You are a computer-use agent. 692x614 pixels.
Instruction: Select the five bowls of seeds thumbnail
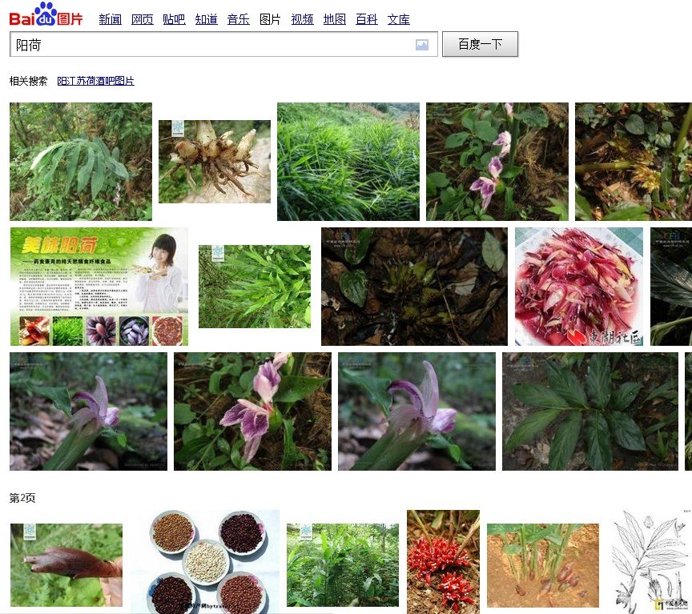[x=206, y=561]
